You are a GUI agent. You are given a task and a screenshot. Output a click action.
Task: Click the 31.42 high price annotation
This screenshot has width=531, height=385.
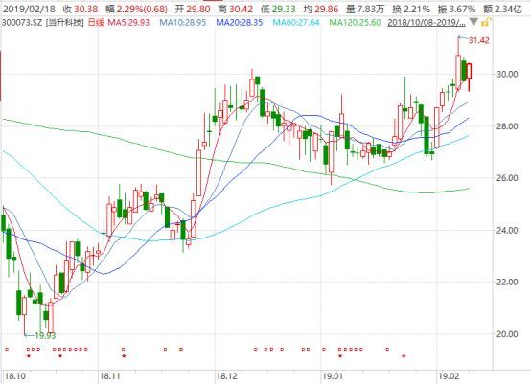[478, 40]
